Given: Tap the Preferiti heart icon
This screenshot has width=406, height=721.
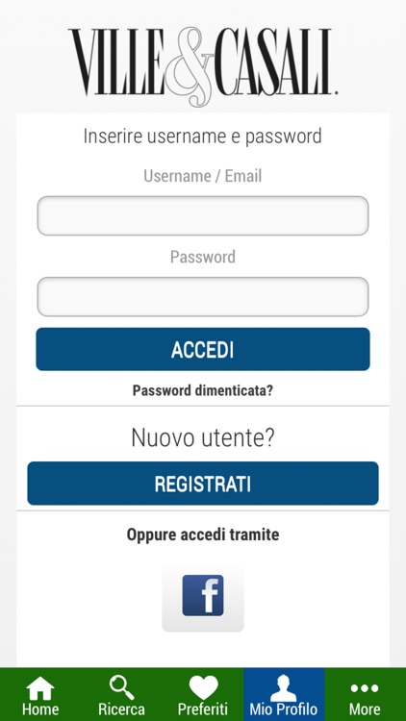Looking at the screenshot, I should 203,688.
